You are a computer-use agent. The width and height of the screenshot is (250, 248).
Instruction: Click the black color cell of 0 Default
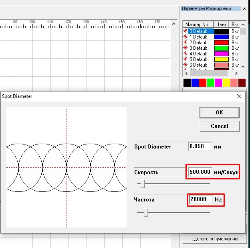point(222,31)
